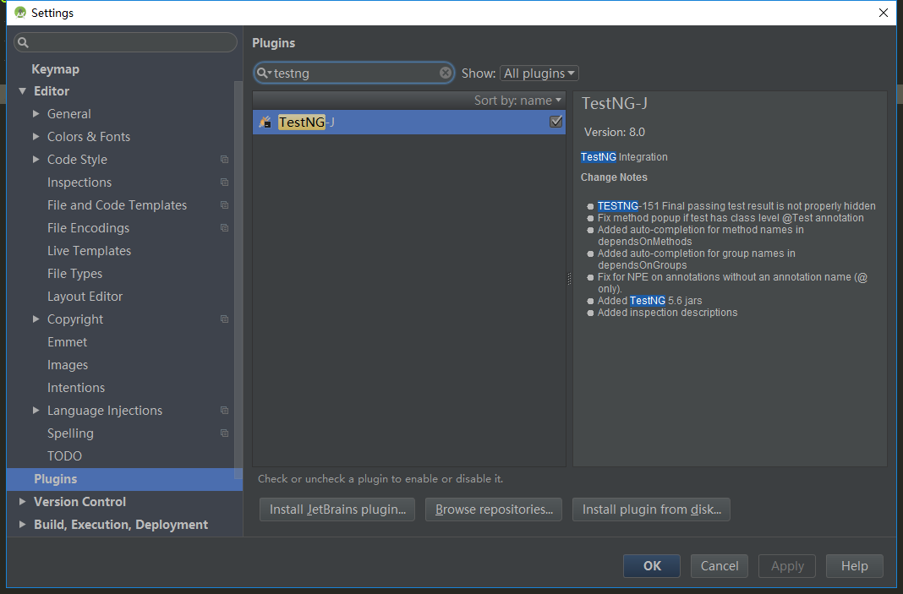Click the Help button
This screenshot has width=903, height=594.
coord(855,566)
